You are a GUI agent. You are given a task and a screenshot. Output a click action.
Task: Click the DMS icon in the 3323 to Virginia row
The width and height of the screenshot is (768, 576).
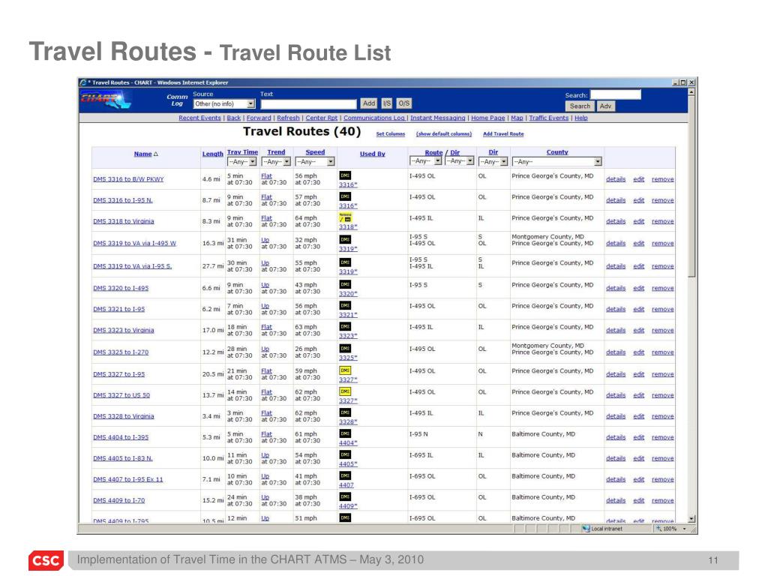coord(345,326)
